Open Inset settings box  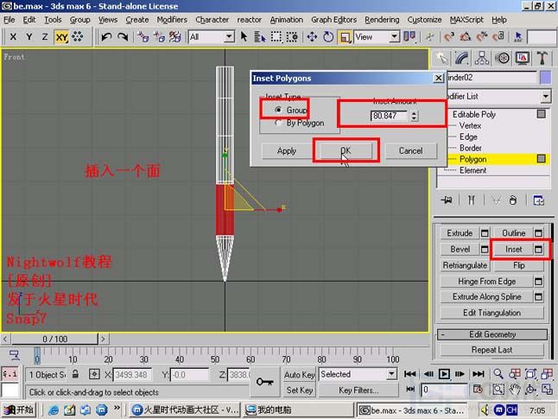(538, 249)
